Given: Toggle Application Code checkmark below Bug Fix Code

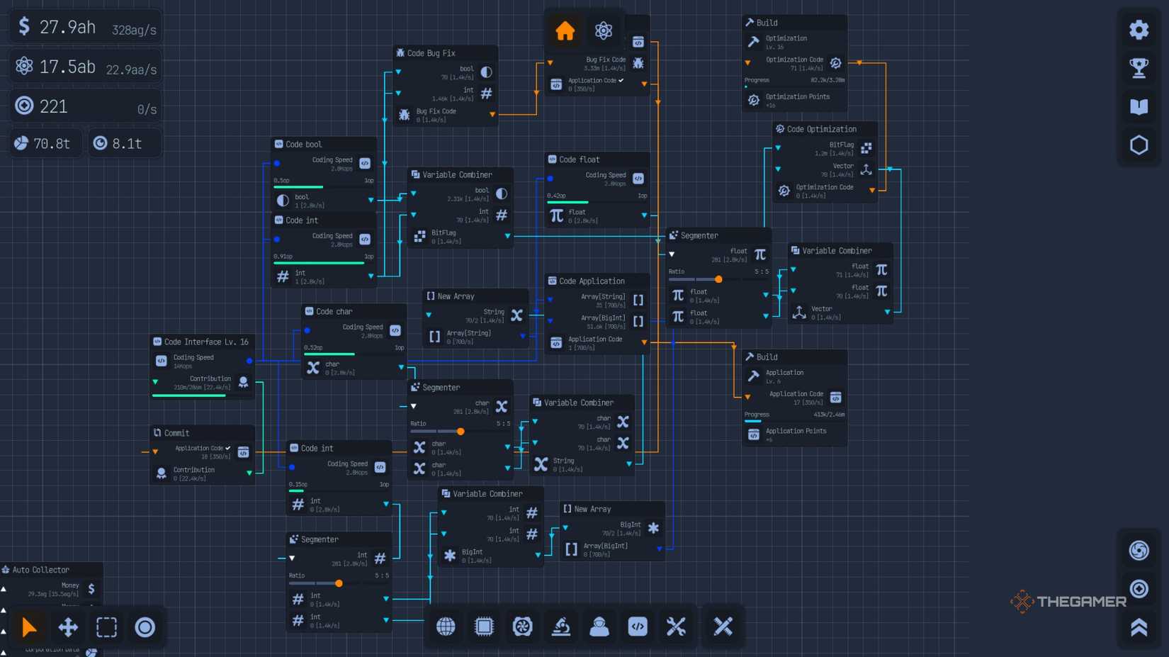Looking at the screenshot, I should click(x=621, y=80).
